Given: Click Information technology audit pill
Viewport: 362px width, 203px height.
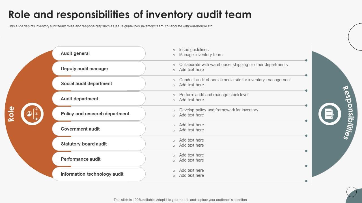Looking at the screenshot, I should point(99,174).
